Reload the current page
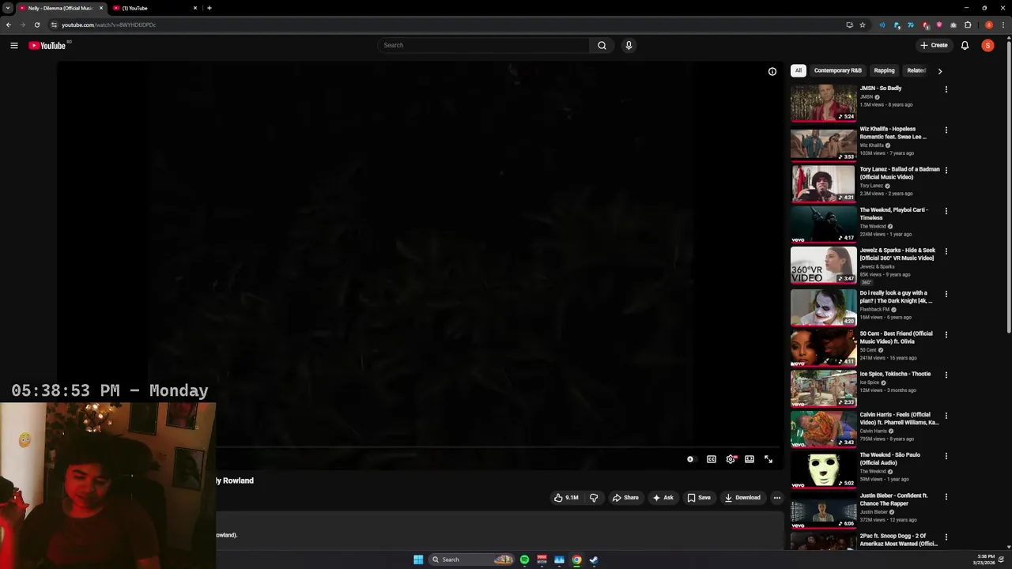 [36, 24]
